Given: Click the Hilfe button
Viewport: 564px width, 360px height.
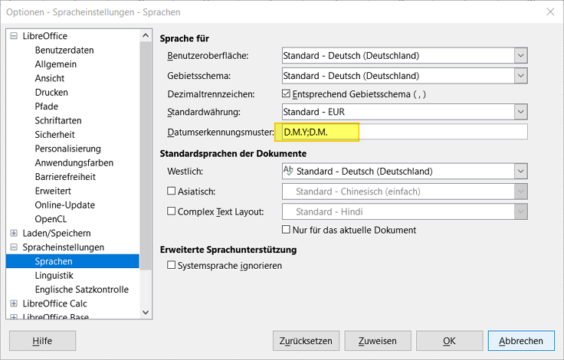Looking at the screenshot, I should (x=42, y=341).
